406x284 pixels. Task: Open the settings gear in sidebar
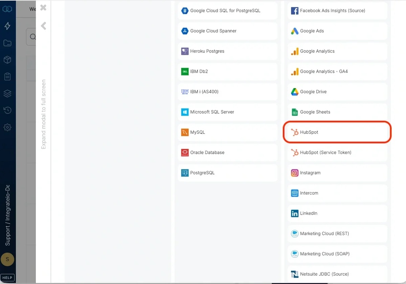[x=7, y=127]
